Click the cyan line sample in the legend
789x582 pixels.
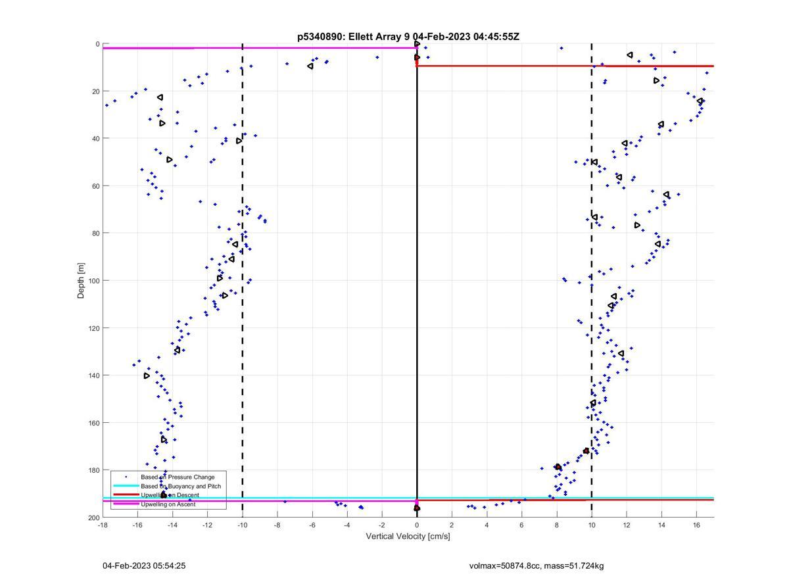[x=126, y=486]
